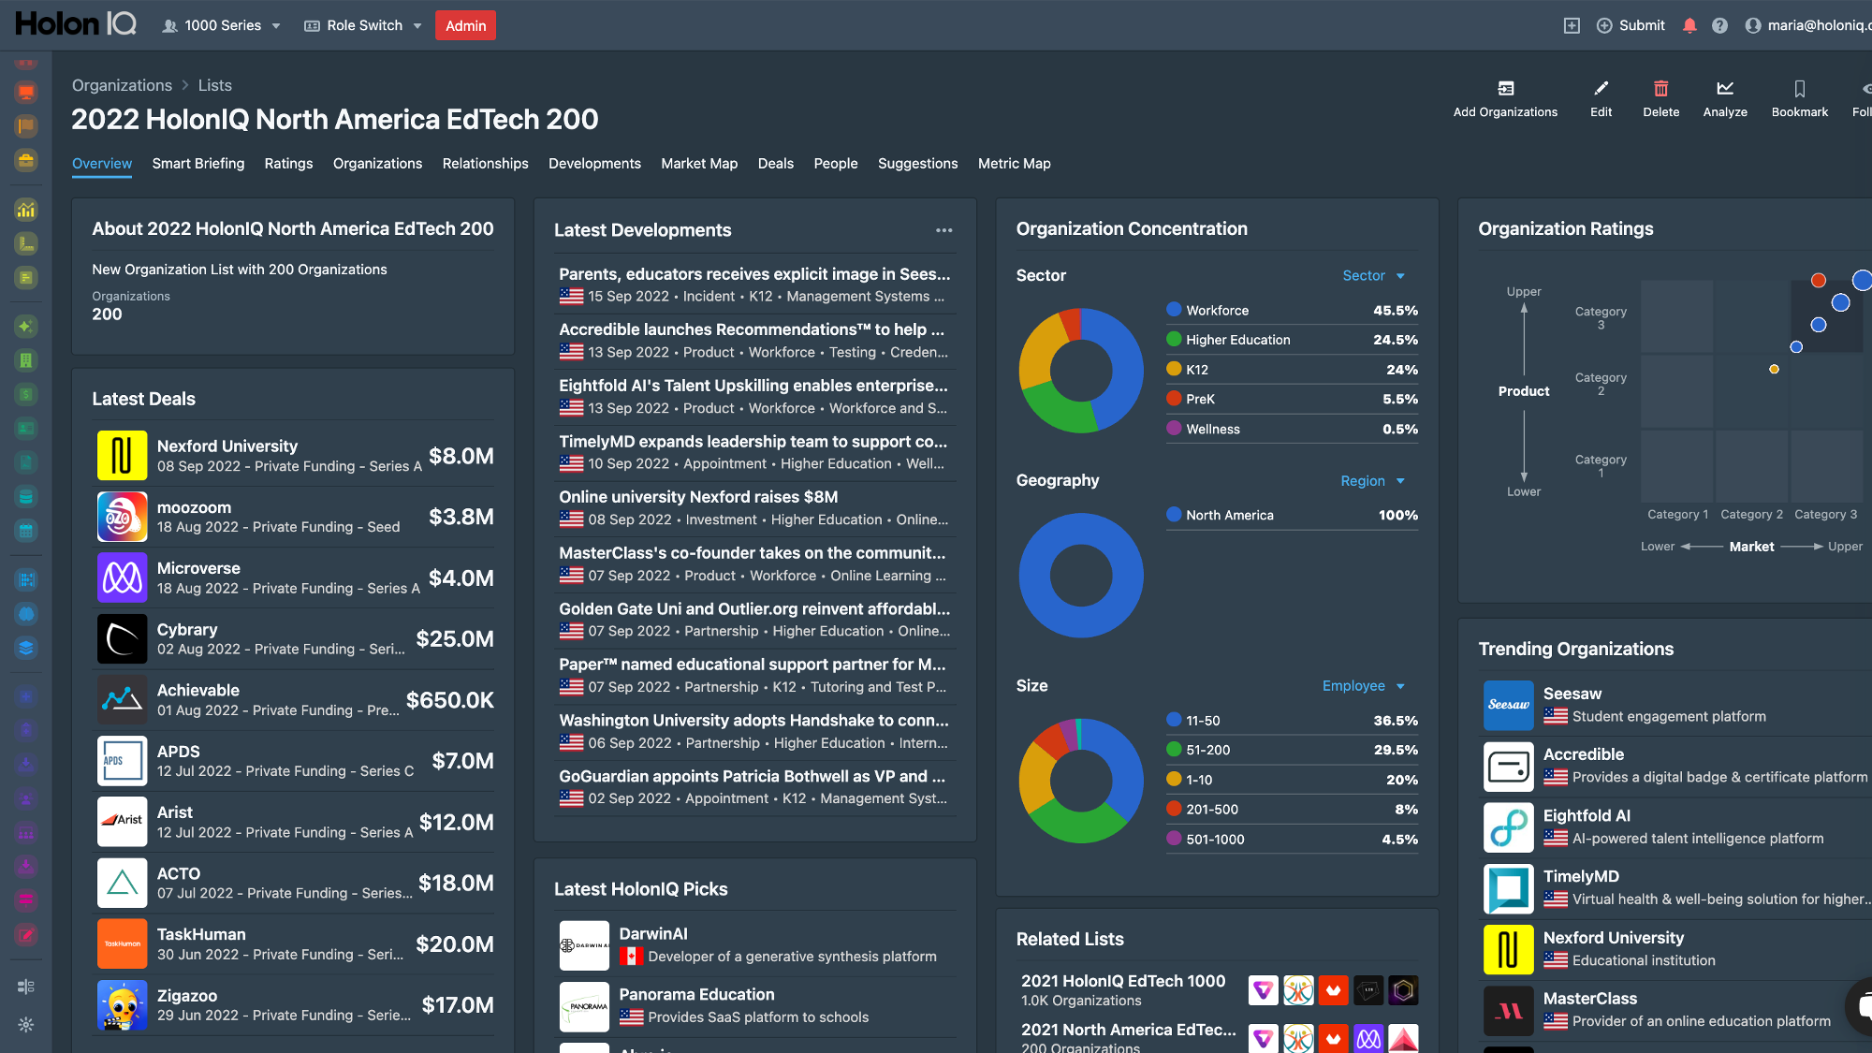Click the green sparkles sidebar icon
1872x1053 pixels.
[26, 327]
